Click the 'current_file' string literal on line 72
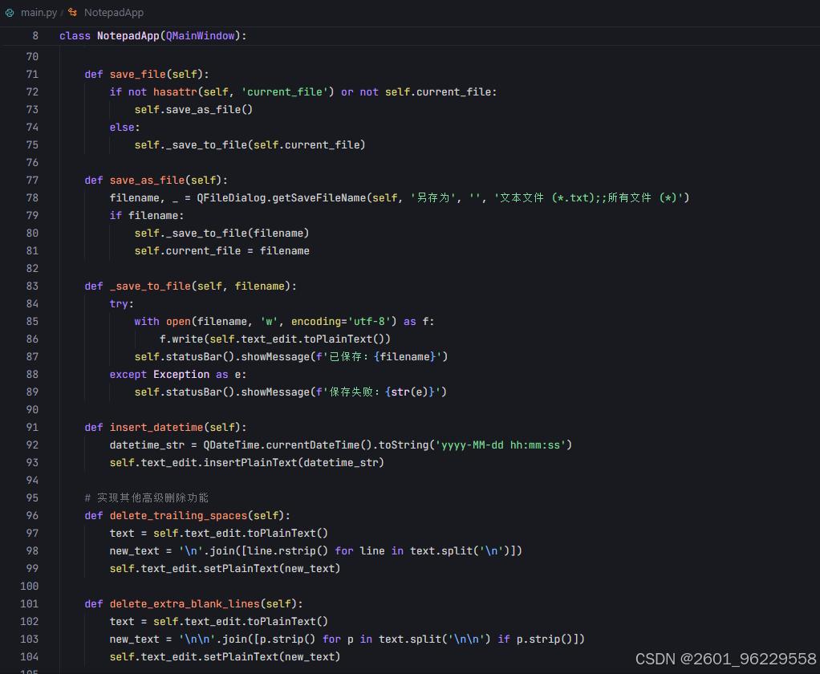The height and width of the screenshot is (674, 820). tap(285, 92)
